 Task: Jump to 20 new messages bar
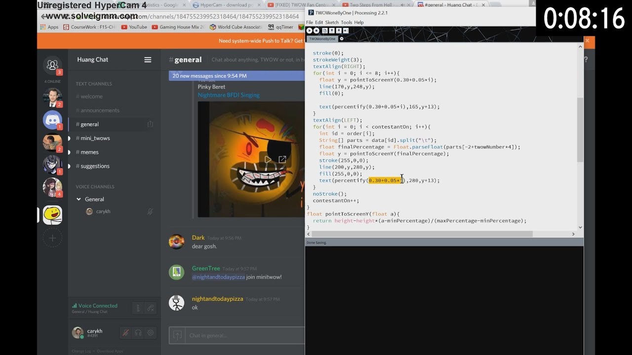click(x=237, y=76)
